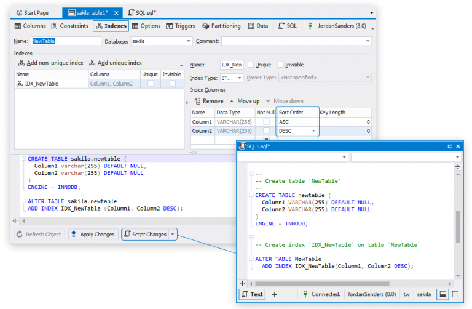Open the DESC sort order dropdown for Column2
This screenshot has height=309, width=472.
[313, 131]
